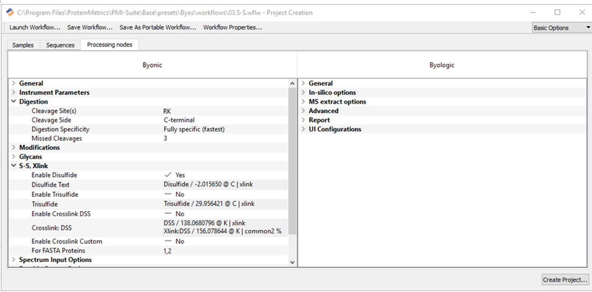Select the Digestion Specificity label
The width and height of the screenshot is (592, 292).
(60, 129)
